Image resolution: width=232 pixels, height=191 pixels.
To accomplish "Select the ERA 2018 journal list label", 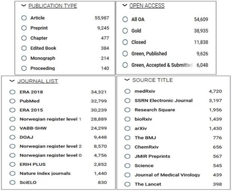I will [x=31, y=92].
